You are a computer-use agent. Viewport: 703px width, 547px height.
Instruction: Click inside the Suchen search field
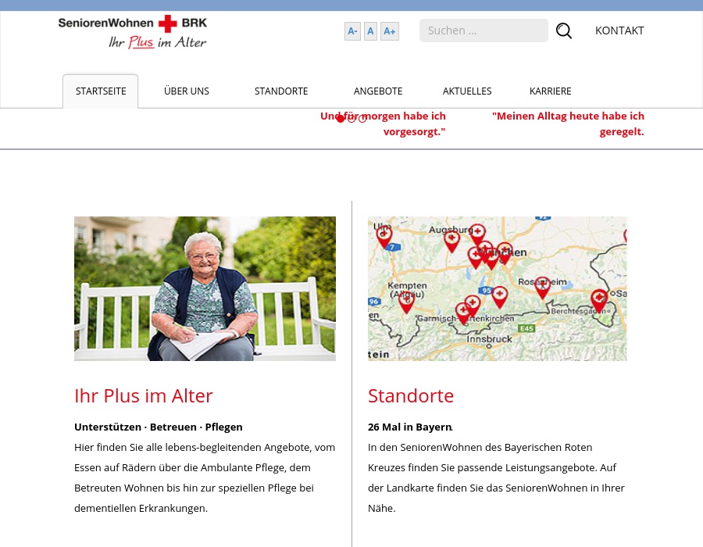click(x=484, y=30)
